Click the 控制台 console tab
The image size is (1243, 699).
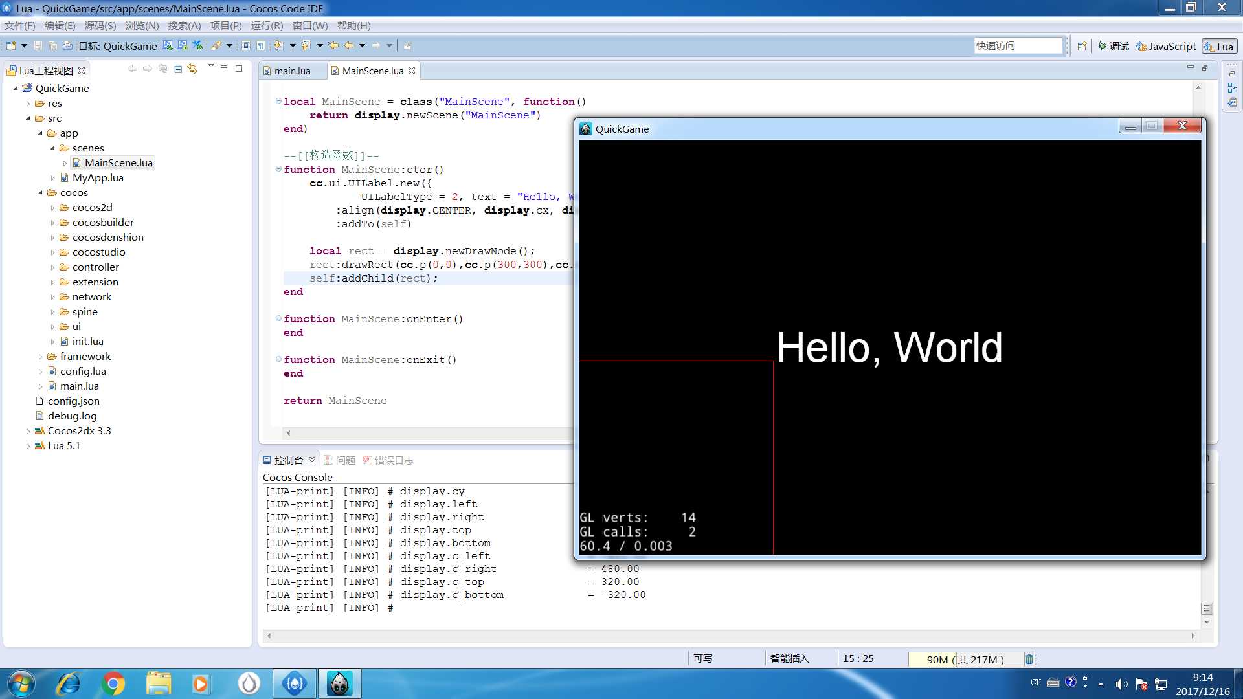point(289,460)
